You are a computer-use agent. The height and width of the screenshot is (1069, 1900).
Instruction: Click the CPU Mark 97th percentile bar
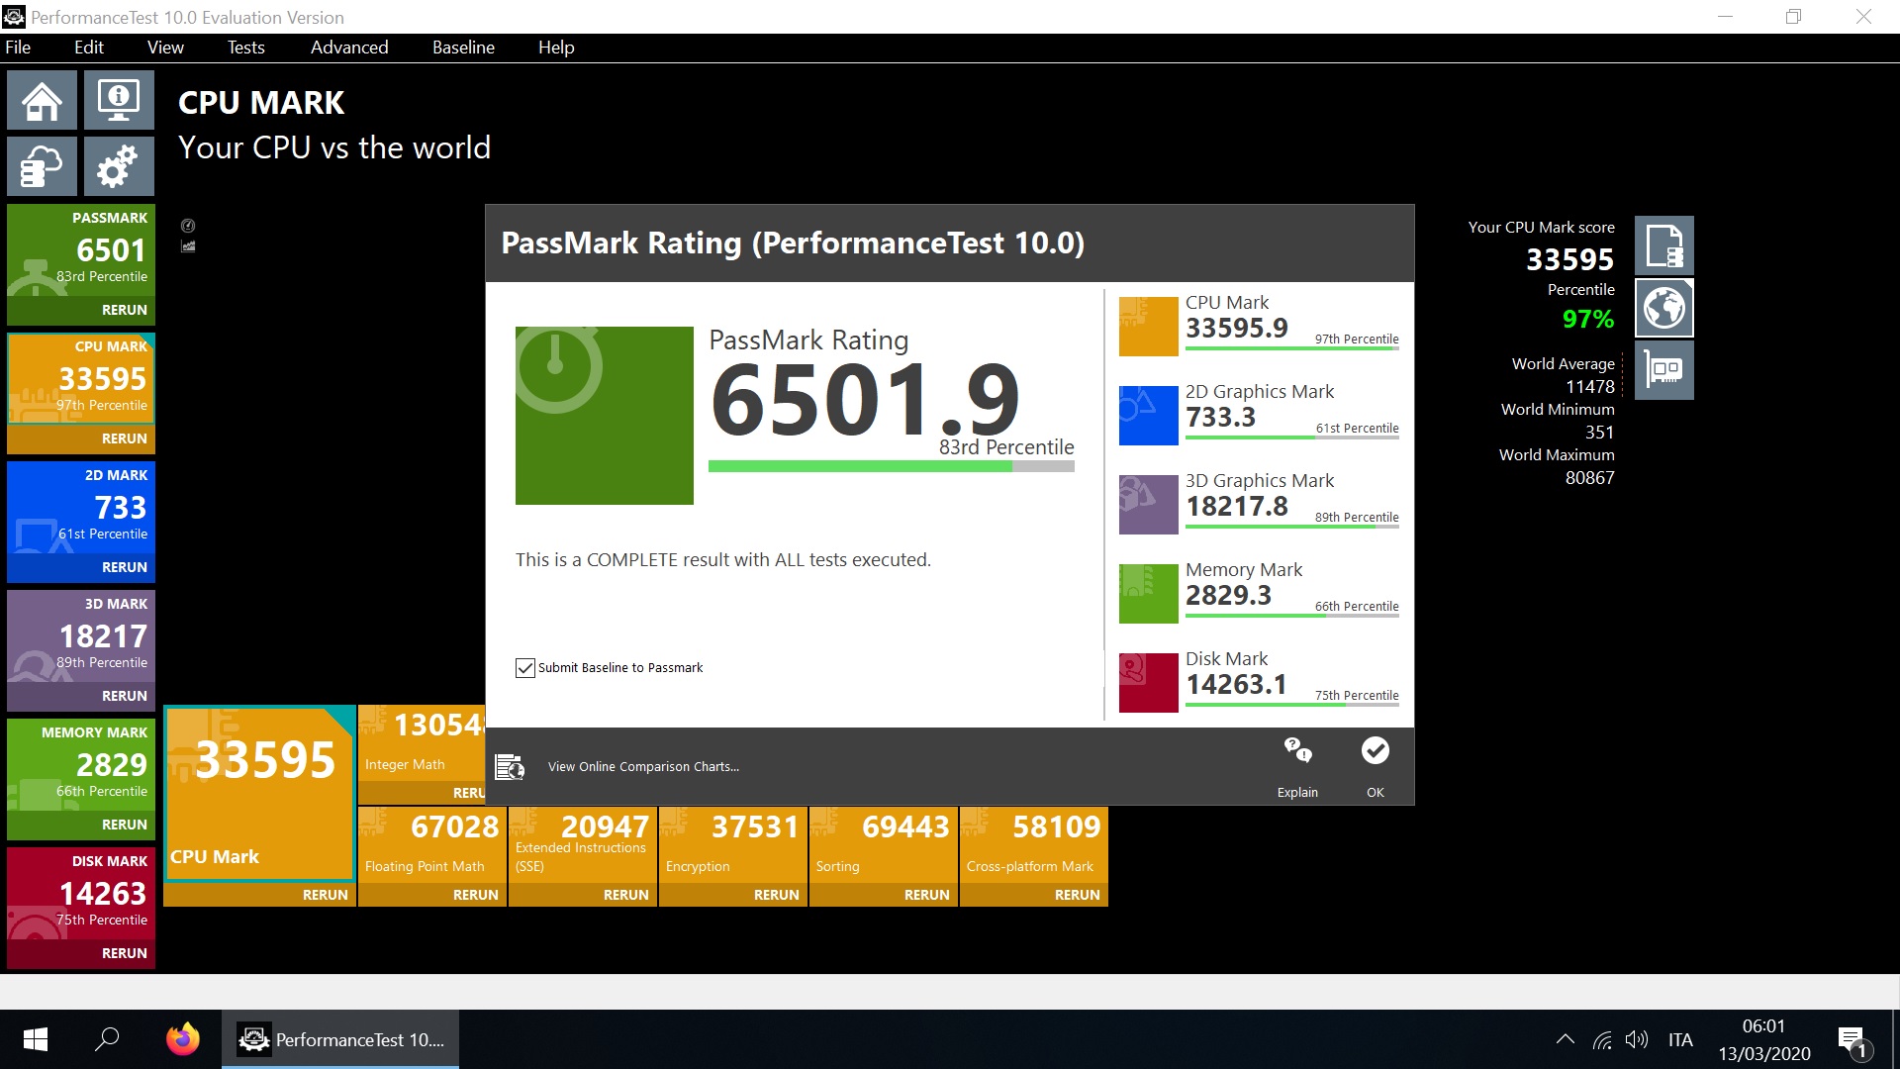point(1292,348)
